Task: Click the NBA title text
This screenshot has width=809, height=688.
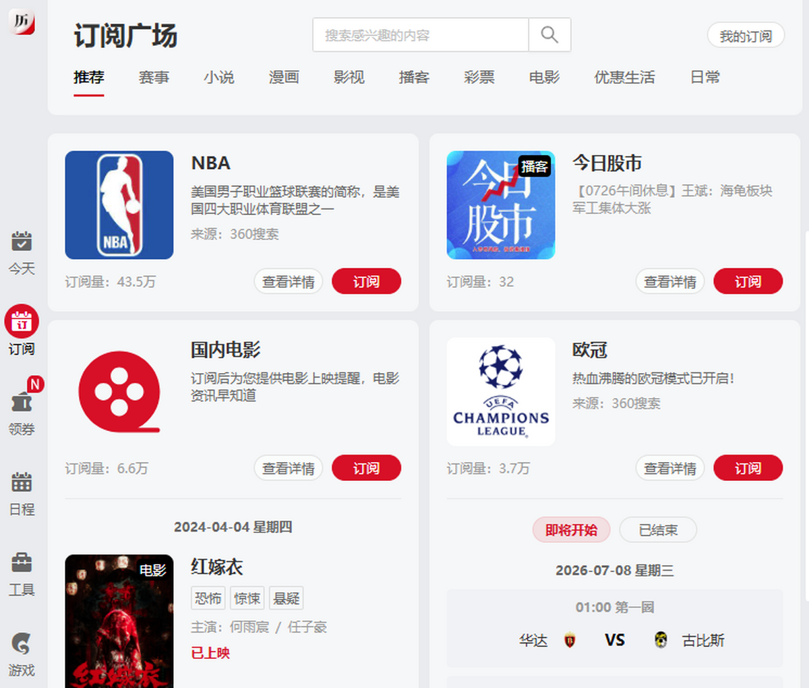Action: coord(211,163)
